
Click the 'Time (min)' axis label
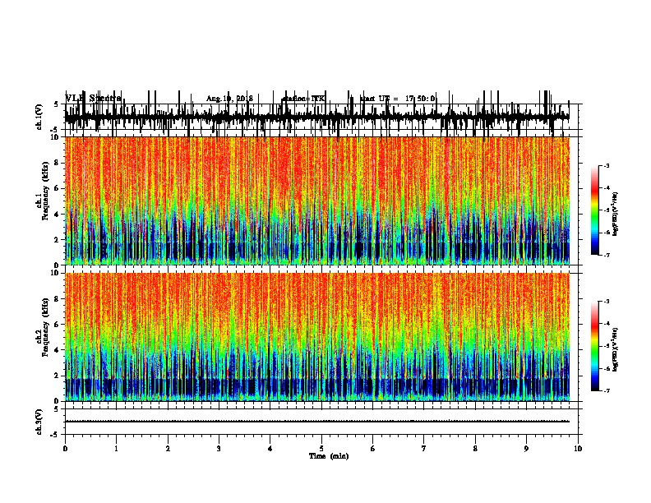(329, 456)
